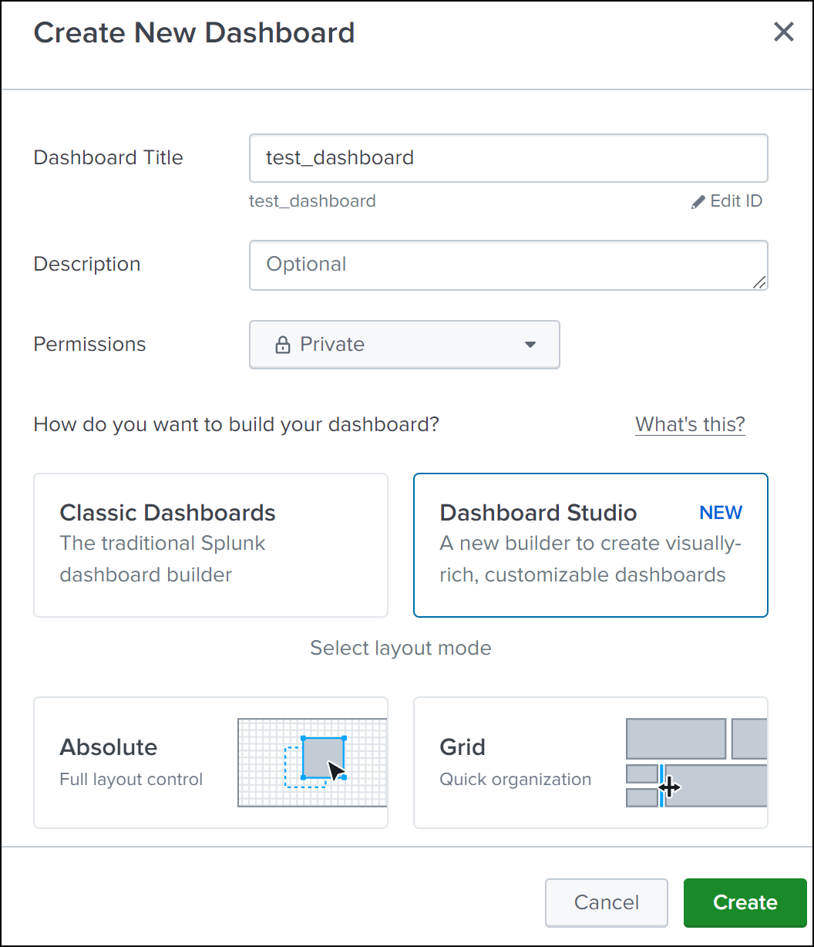
Task: Select the Classic Dashboards option
Action: (210, 545)
